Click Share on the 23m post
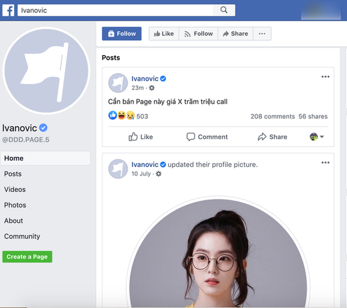This screenshot has height=308, width=347. point(273,137)
